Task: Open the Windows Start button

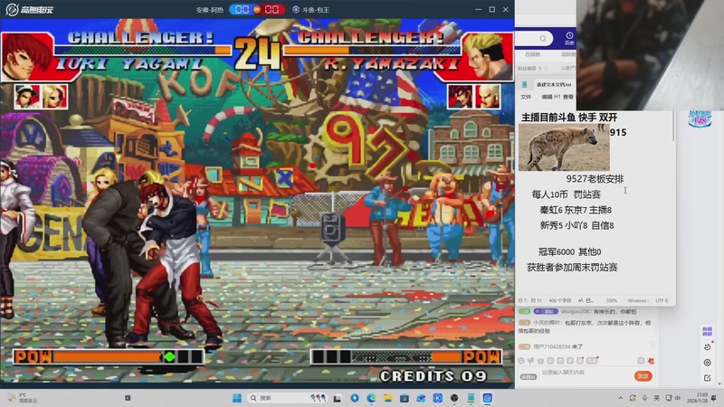Action: point(237,398)
